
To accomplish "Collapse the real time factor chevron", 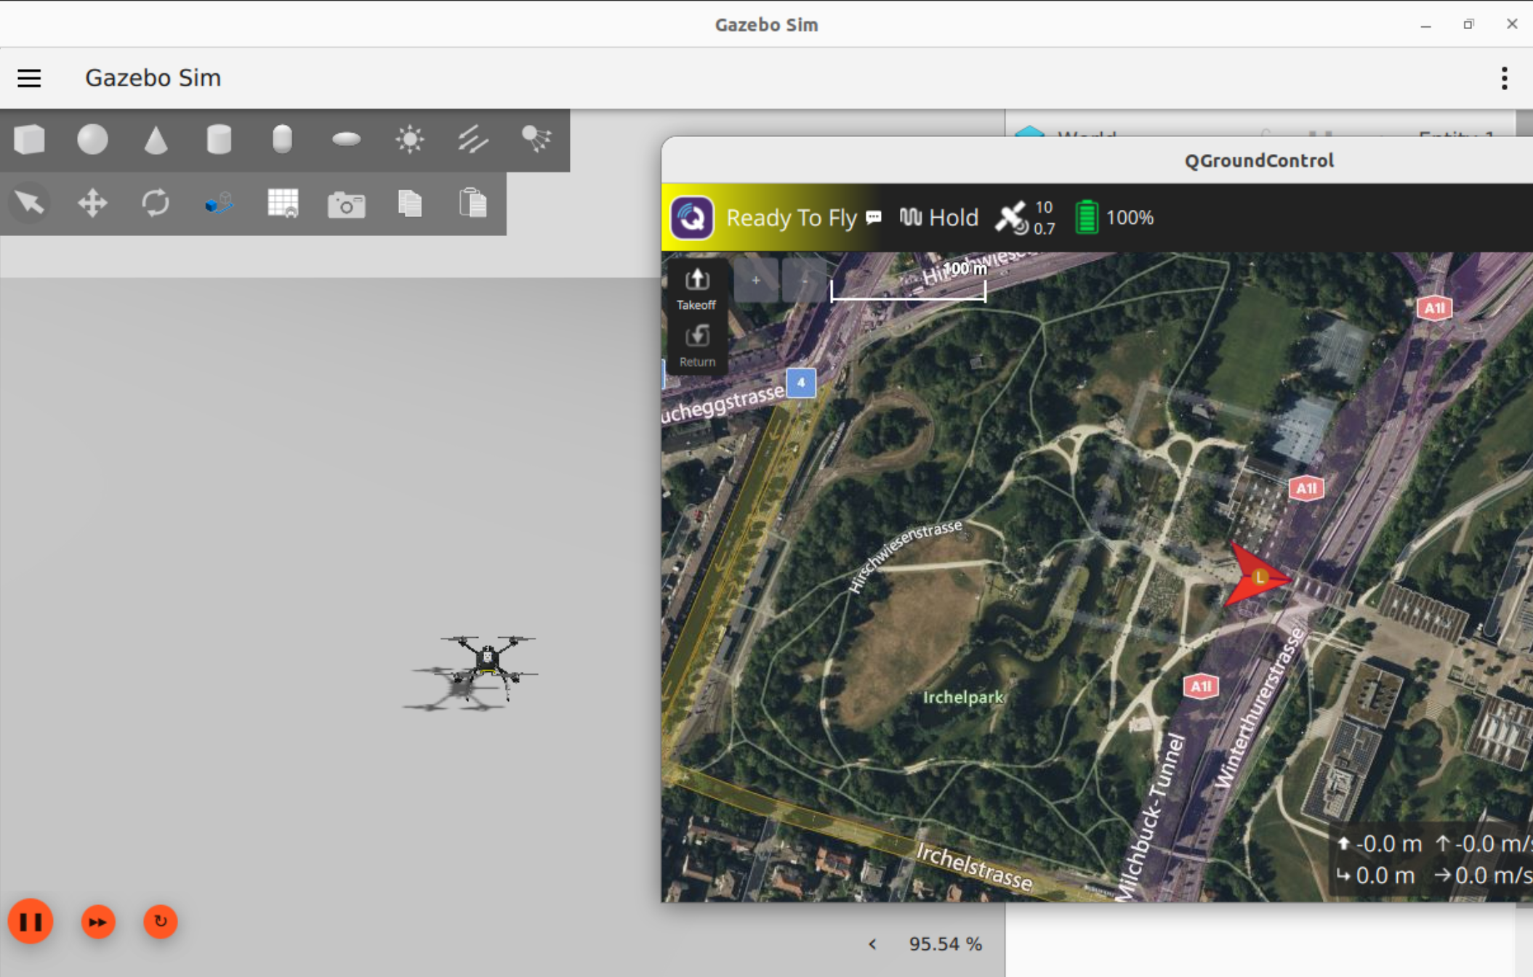I will [872, 944].
